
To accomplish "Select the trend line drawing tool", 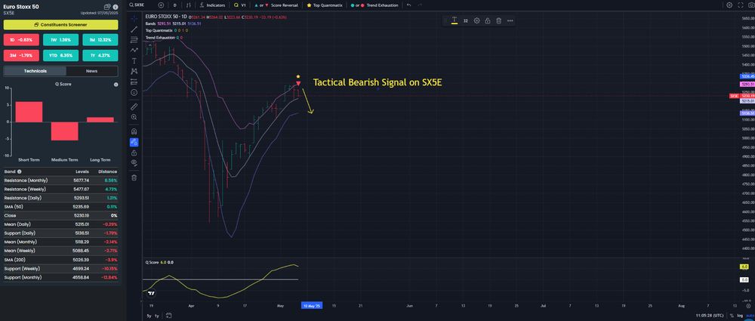I will pos(134,29).
